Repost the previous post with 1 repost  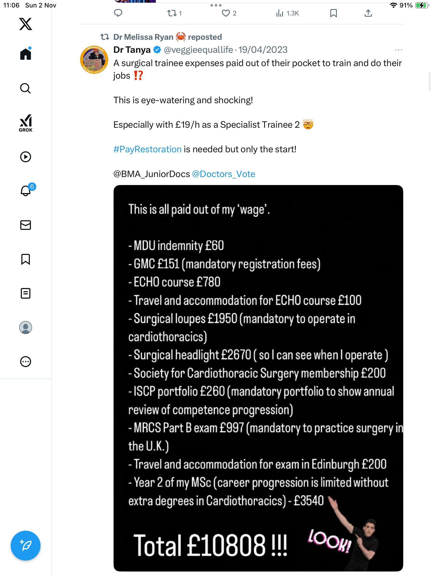tap(172, 13)
